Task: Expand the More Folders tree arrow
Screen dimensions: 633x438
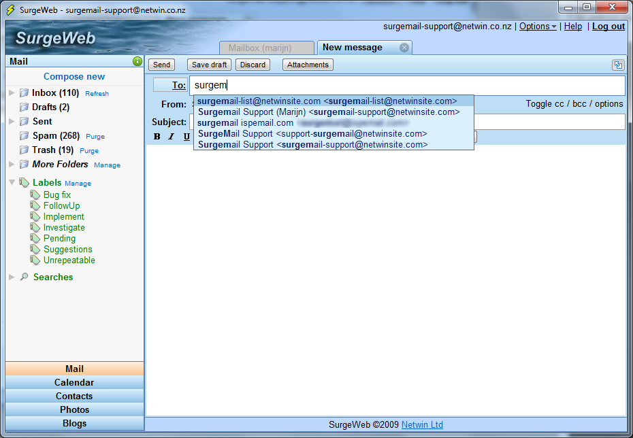Action: click(x=12, y=165)
